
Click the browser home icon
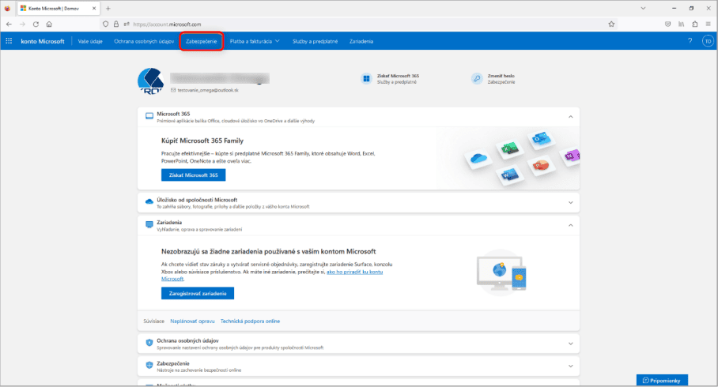point(49,24)
